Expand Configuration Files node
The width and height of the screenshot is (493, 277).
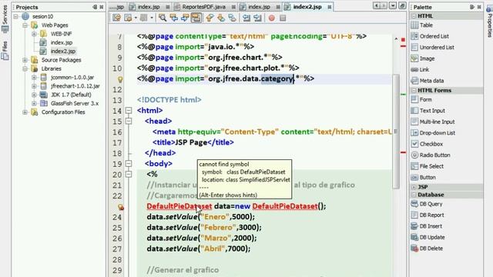pyautogui.click(x=25, y=112)
